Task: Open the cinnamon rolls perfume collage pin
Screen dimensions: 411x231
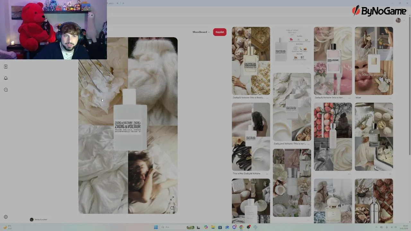Action: tap(251, 61)
